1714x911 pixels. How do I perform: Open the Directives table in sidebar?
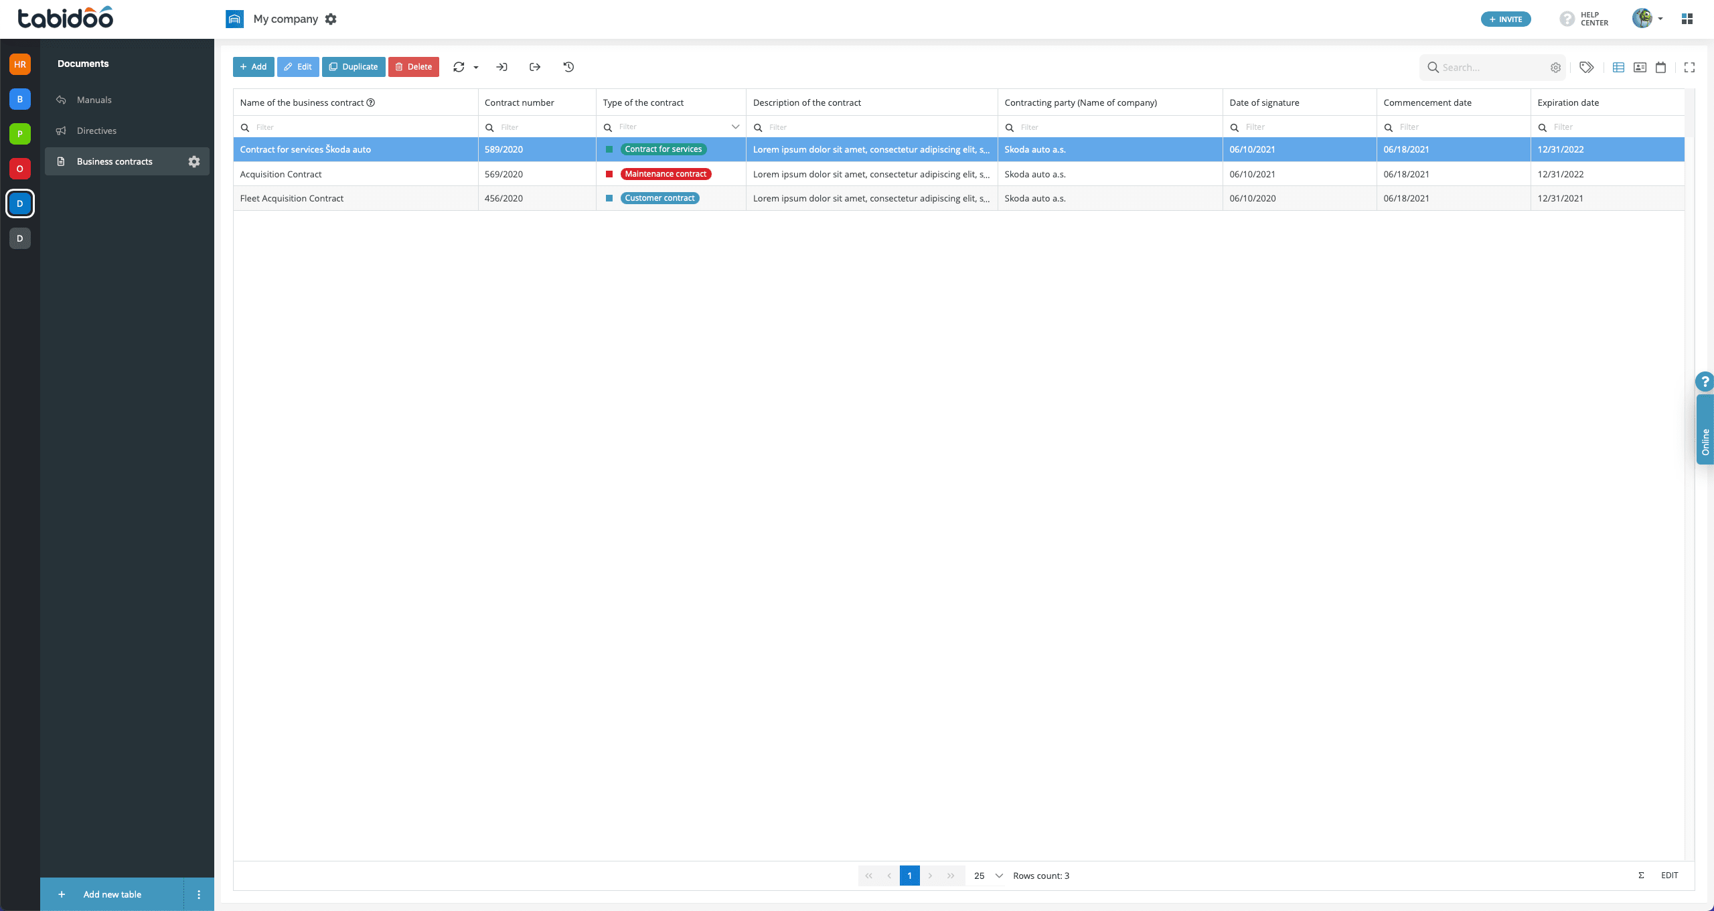(x=96, y=131)
